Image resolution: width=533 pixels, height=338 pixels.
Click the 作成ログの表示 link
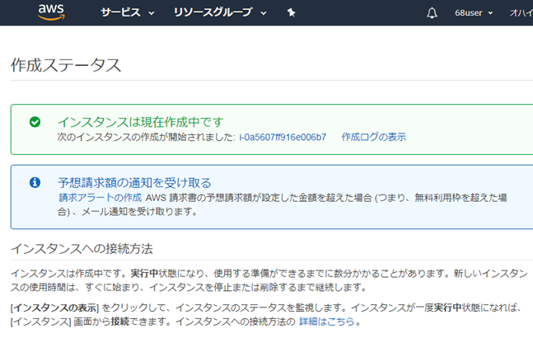click(x=373, y=137)
